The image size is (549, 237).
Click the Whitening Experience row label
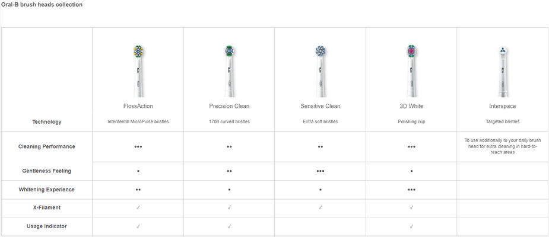(47, 190)
